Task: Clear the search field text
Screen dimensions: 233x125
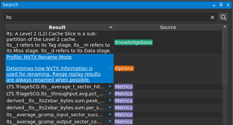Action: [x=212, y=17]
